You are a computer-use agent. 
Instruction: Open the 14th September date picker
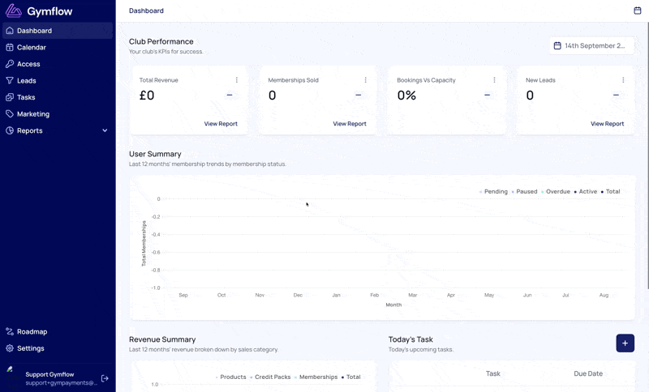(x=591, y=46)
